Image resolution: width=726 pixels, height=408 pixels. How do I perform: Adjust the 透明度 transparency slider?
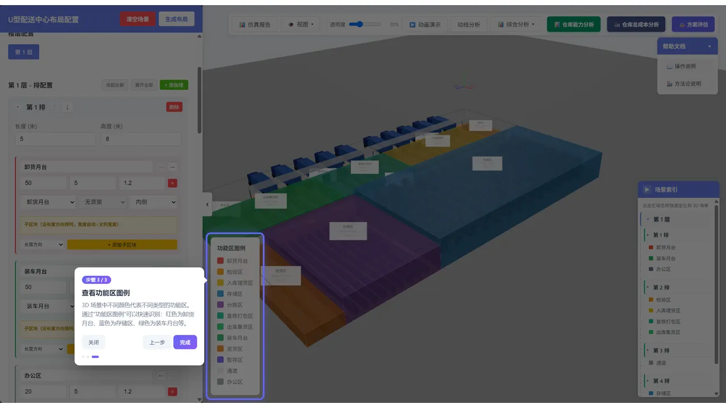point(365,24)
